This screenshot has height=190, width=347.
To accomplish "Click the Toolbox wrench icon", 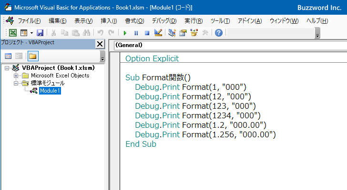I will point(205,33).
